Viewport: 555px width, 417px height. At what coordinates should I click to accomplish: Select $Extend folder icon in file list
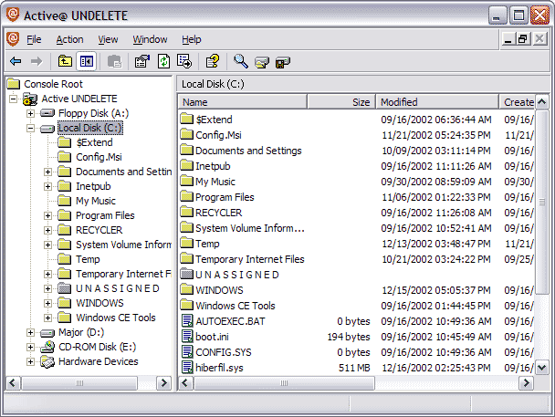(x=186, y=119)
